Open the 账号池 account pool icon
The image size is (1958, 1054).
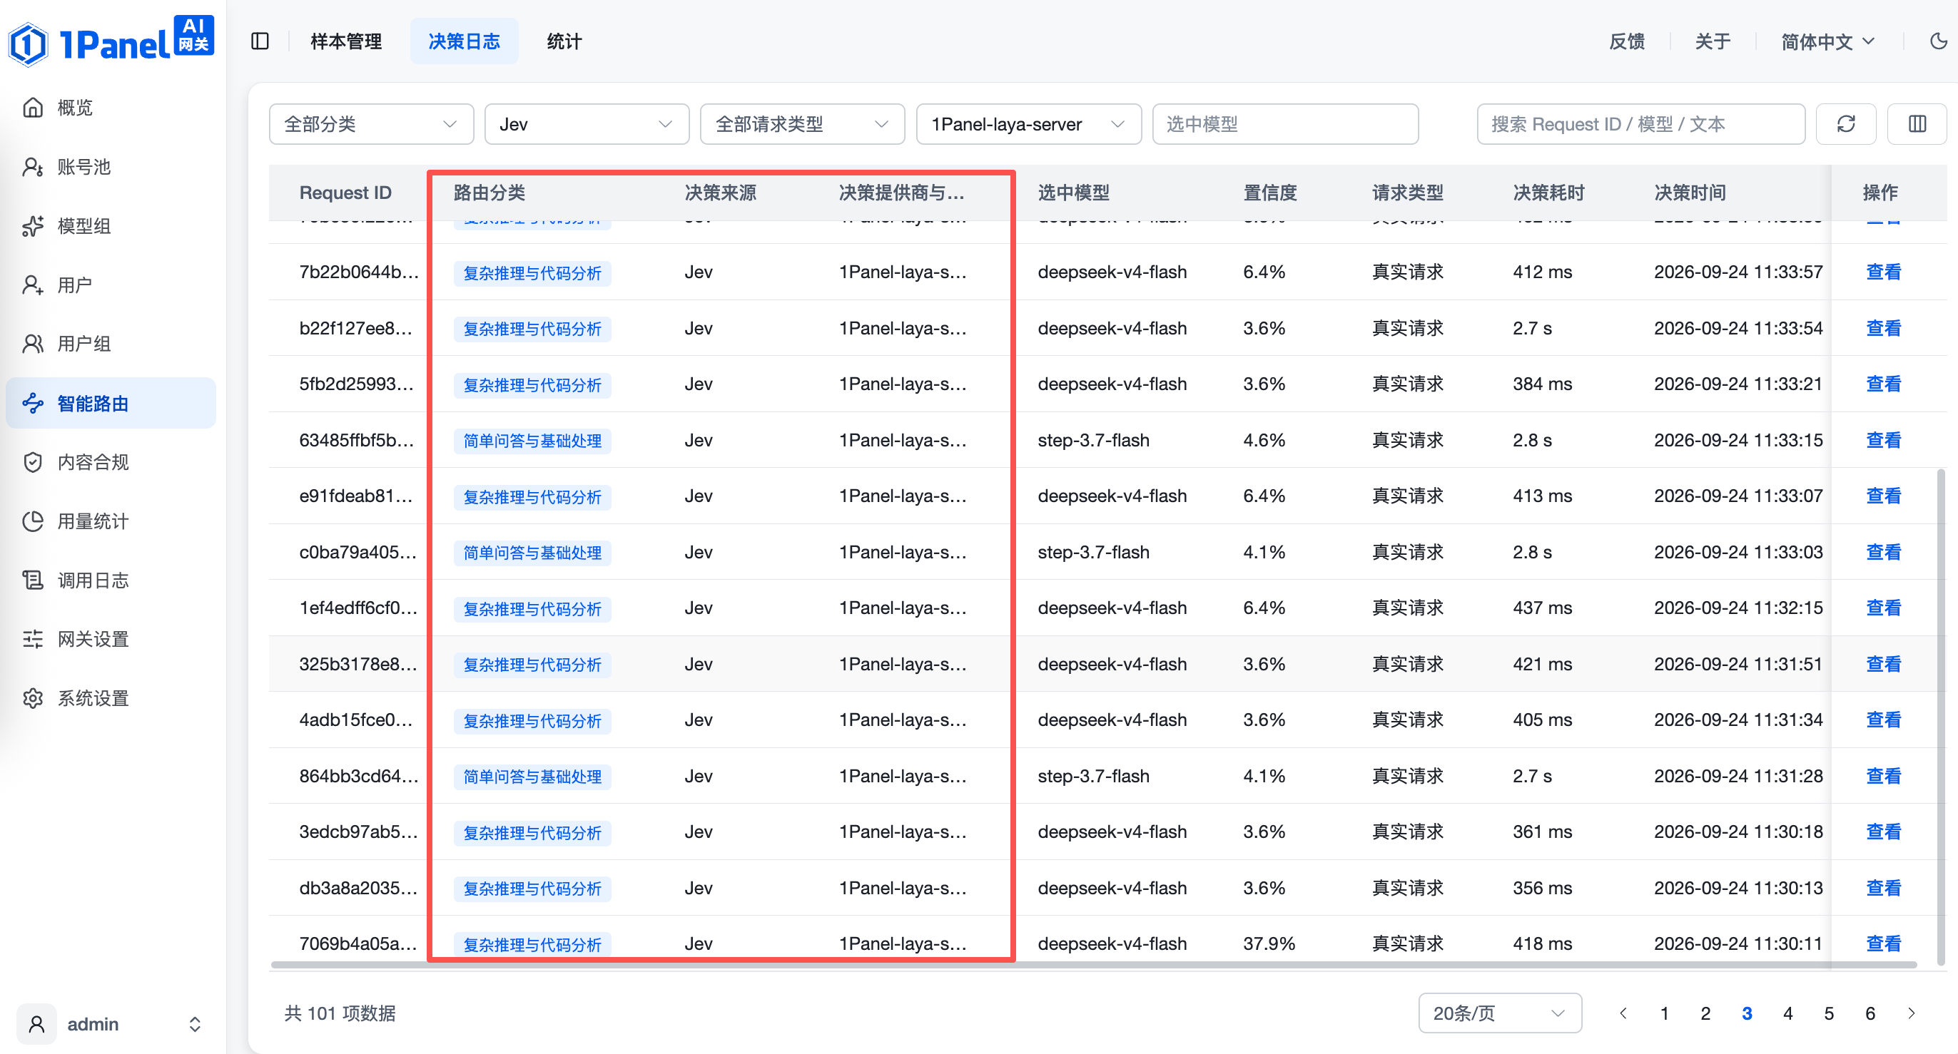click(x=33, y=166)
